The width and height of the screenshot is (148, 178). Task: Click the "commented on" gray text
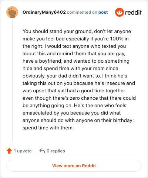pos(82,12)
